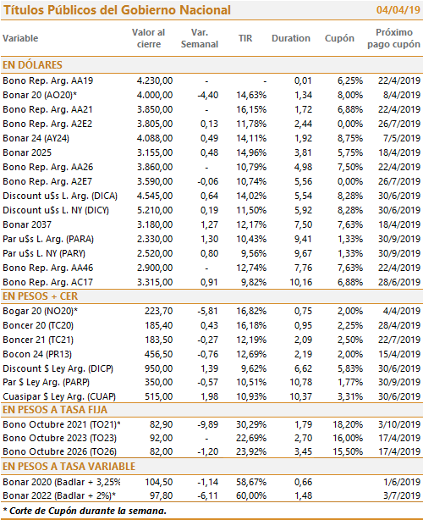Screen dimensions: 423x520
Task: Select Bonar 2022 (Badlar + 2%) row label
Action: click(59, 495)
